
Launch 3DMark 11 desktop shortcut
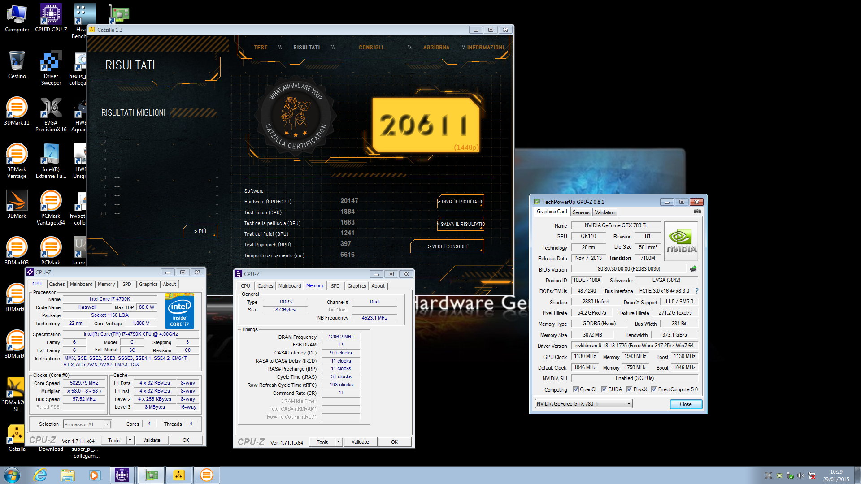coord(17,112)
